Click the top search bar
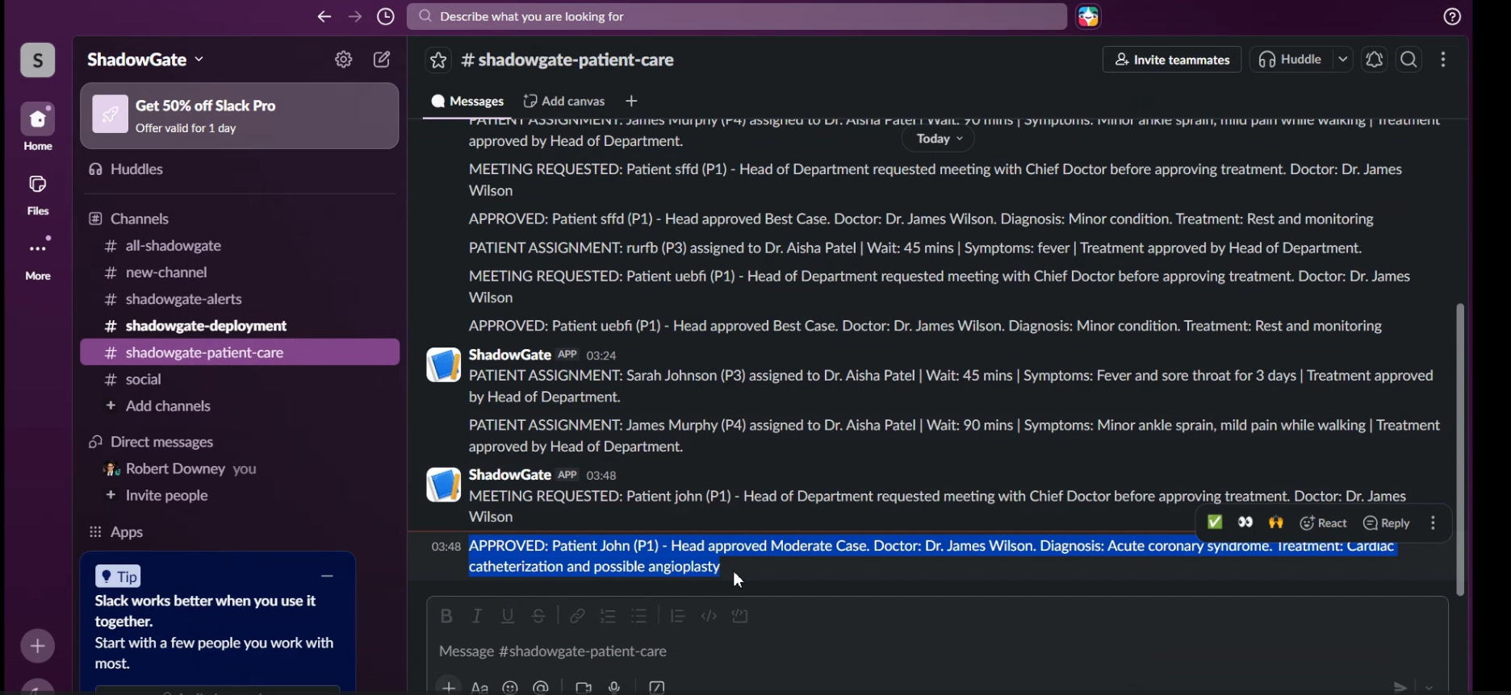This screenshot has width=1511, height=695. tap(737, 17)
